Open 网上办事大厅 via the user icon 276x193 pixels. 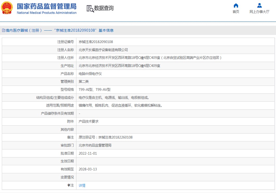tap(259, 5)
